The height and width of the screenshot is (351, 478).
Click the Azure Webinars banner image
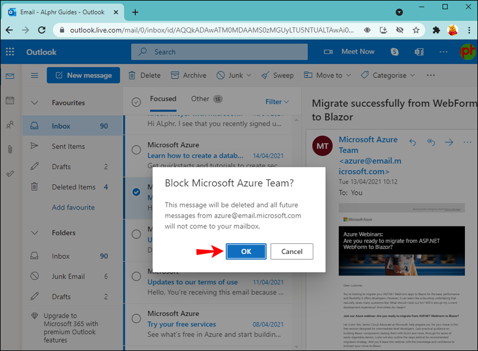coord(402,250)
